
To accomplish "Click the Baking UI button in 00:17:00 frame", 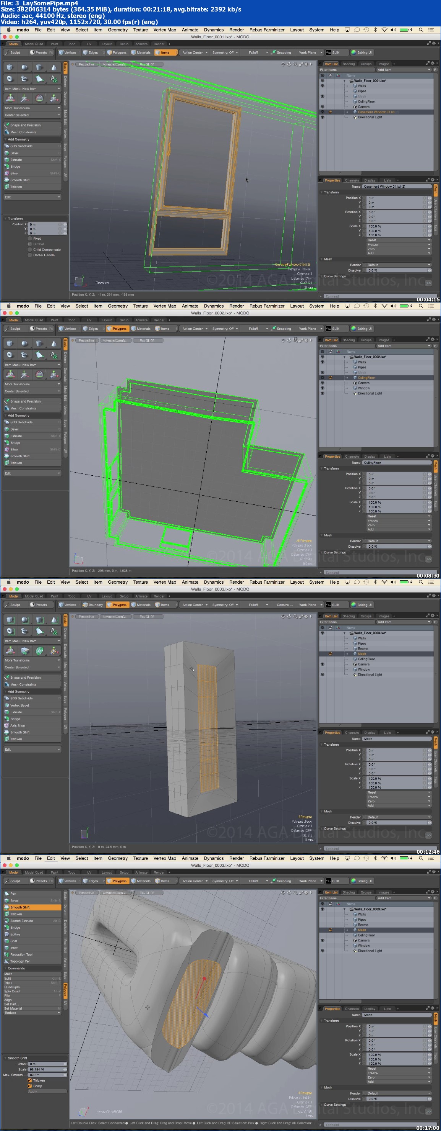I will 362,881.
